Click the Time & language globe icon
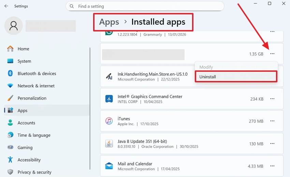Viewport: 290px width, 177px height. [10, 135]
